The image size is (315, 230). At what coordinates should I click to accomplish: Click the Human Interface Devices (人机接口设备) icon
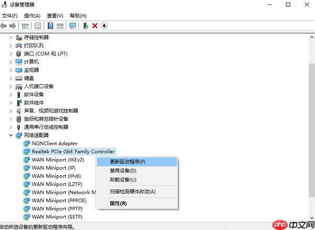click(19, 87)
